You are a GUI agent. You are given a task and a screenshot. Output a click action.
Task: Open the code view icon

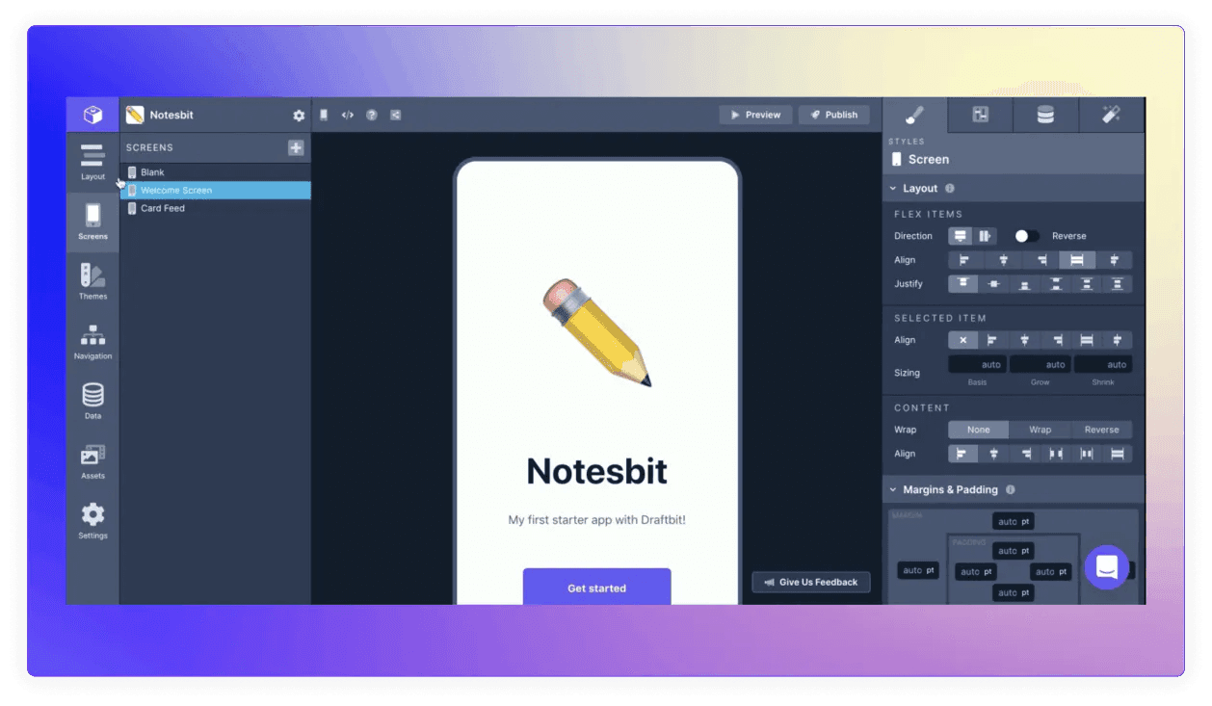click(x=348, y=115)
